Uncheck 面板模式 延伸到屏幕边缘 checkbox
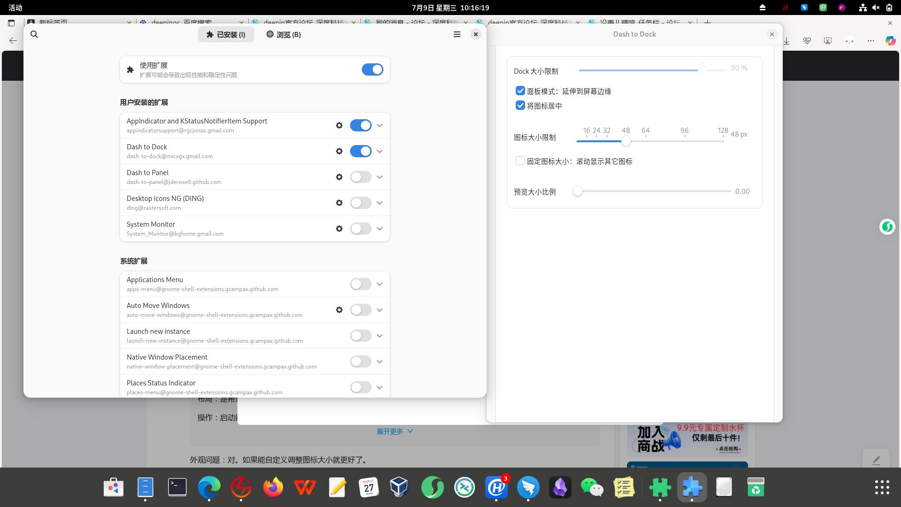This screenshot has width=901, height=507. (x=520, y=91)
